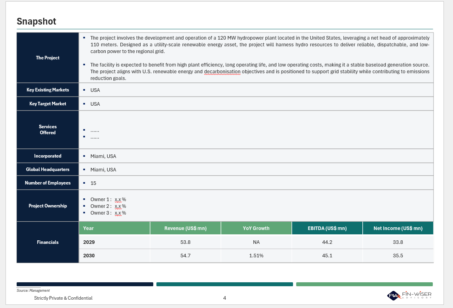Click The Project row label cell
453x308 pixels.
[x=48, y=58]
